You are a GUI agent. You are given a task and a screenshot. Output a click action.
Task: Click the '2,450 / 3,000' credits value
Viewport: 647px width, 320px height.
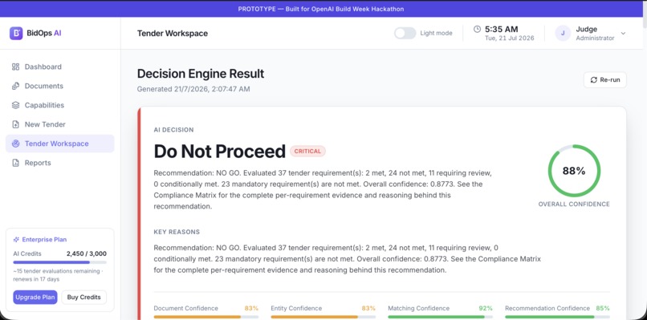87,253
